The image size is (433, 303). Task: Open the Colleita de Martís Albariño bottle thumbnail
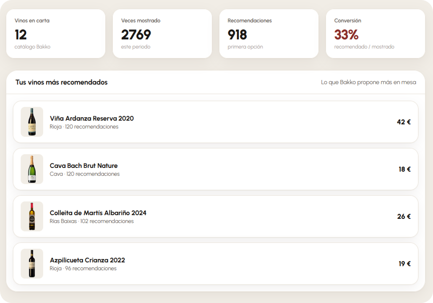[x=32, y=216]
